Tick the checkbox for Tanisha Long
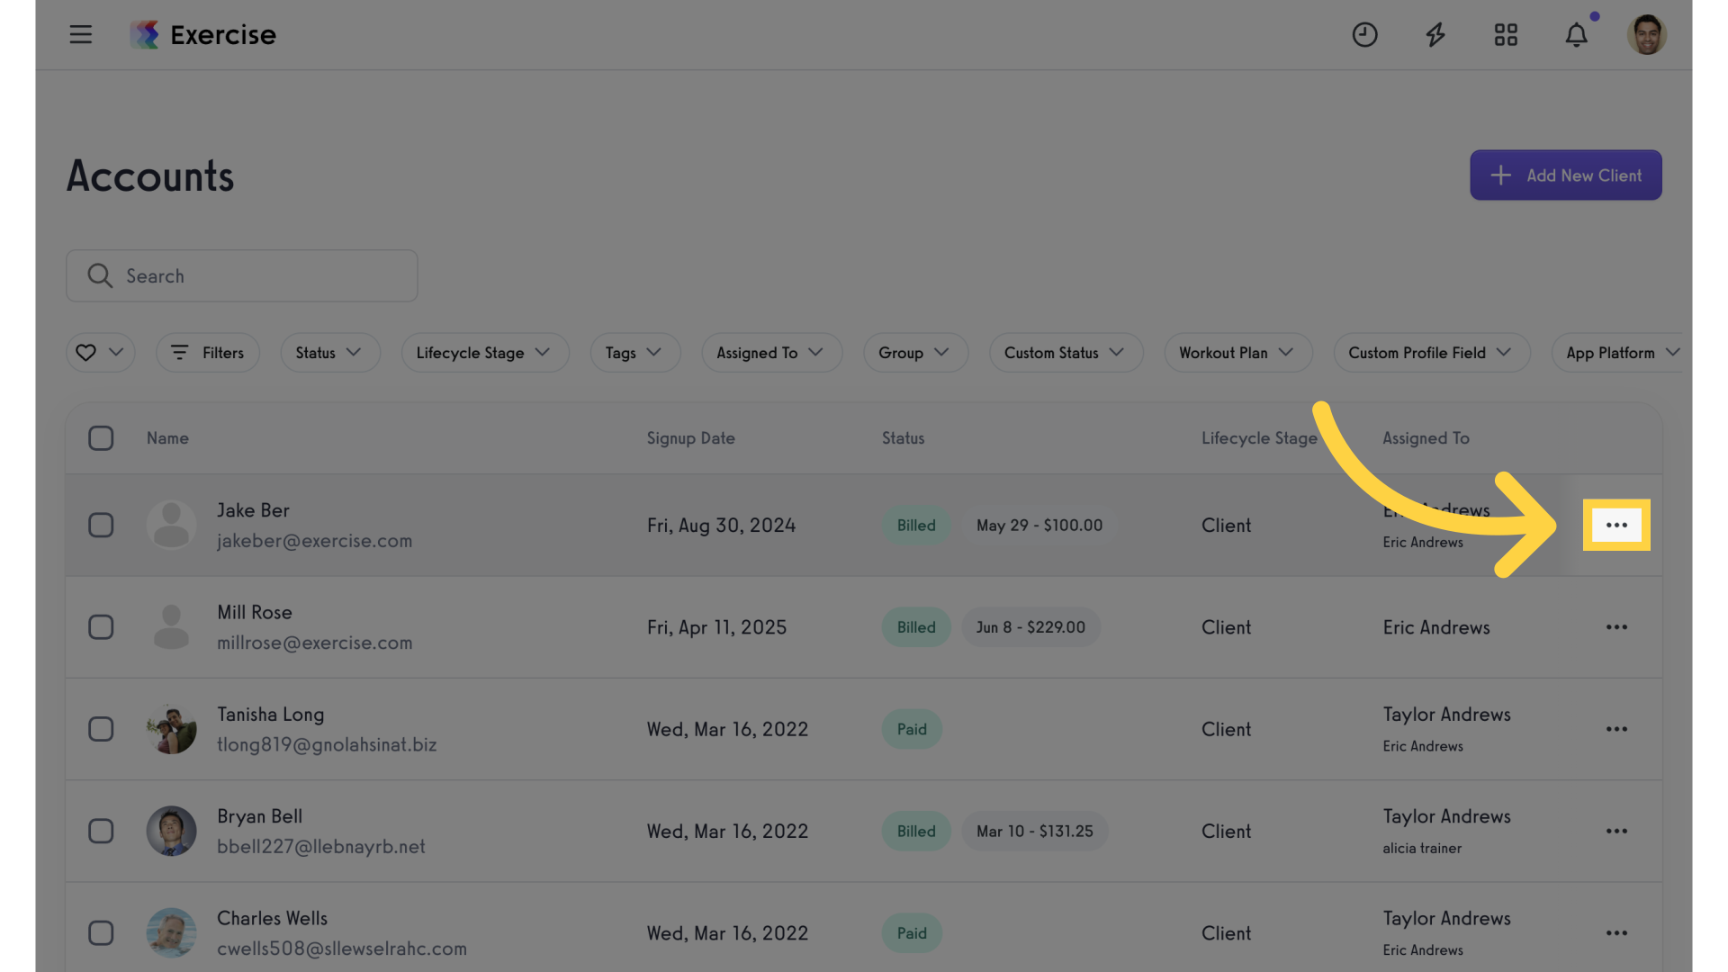Screen dimensions: 1728x972 click(x=101, y=729)
